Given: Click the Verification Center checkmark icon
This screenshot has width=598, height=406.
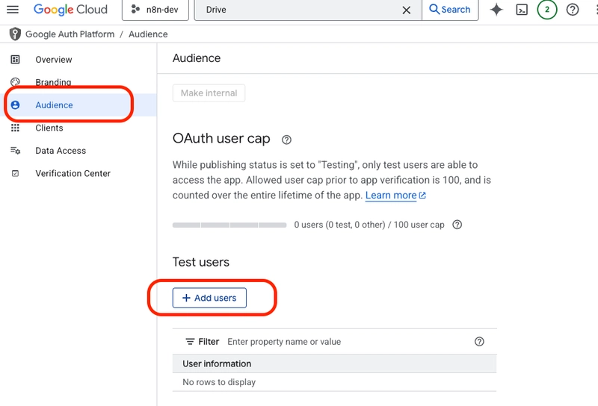Looking at the screenshot, I should point(15,174).
